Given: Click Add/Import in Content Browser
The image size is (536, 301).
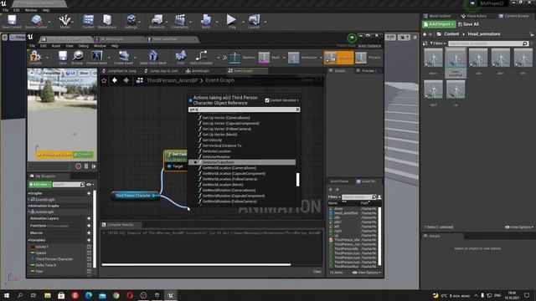Looking at the screenshot, I should coord(439,24).
